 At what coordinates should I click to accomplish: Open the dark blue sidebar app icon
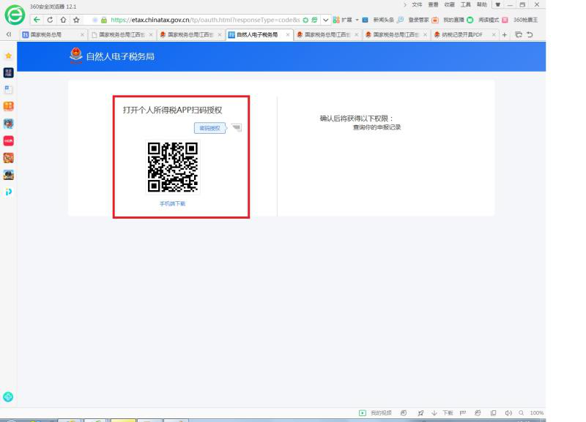tap(8, 72)
